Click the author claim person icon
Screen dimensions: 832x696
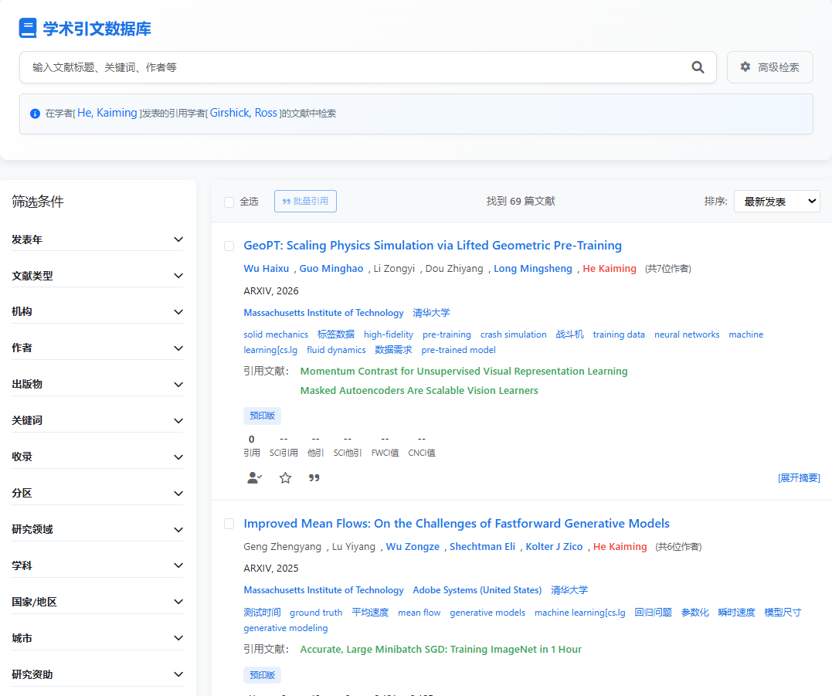point(254,478)
